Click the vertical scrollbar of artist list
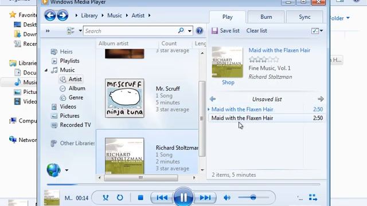The image size is (367, 206). (202, 118)
